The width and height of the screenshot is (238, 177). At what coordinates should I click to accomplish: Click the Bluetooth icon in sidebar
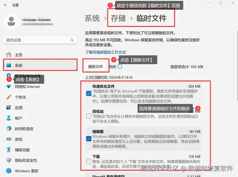click(x=8, y=75)
